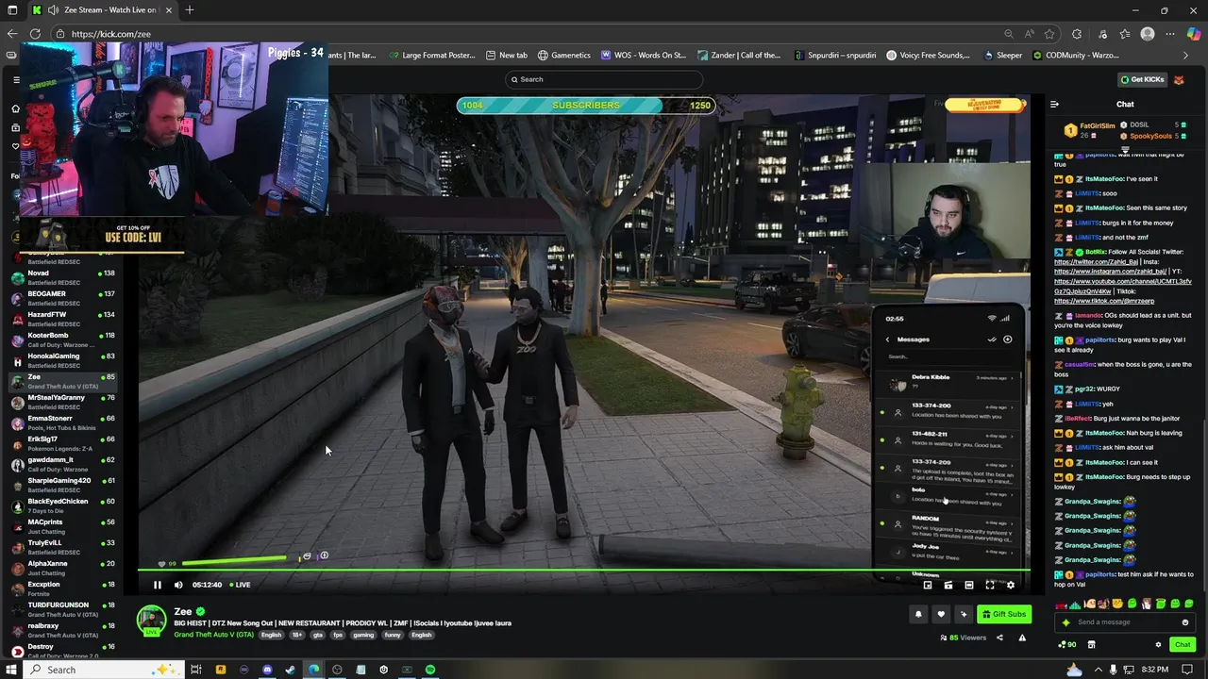The width and height of the screenshot is (1208, 679).
Task: Click the 'gta' stream tag
Action: point(317,635)
